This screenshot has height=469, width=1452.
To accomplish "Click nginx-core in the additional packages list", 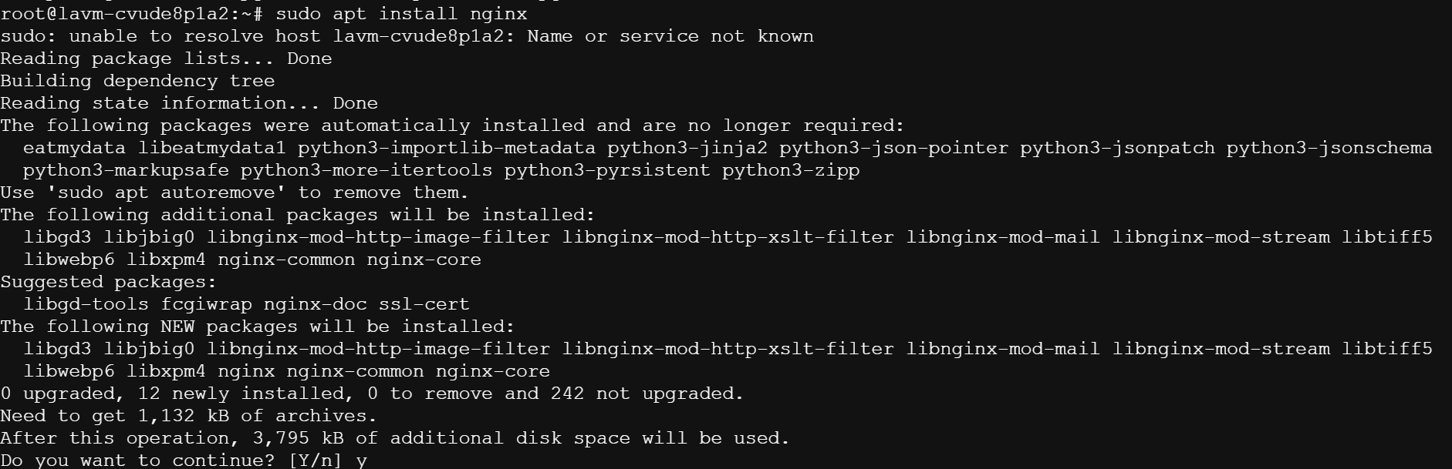I will click(x=424, y=260).
